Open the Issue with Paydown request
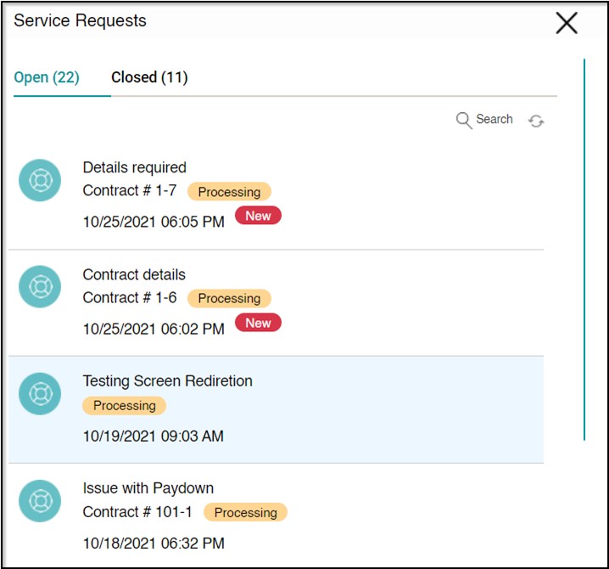The image size is (609, 569). [148, 488]
